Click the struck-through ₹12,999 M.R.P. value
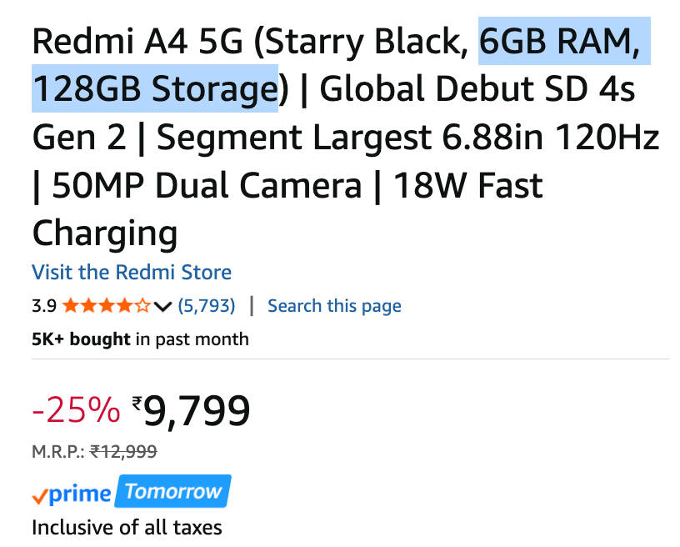Screen dimensions: 680x547 123,452
